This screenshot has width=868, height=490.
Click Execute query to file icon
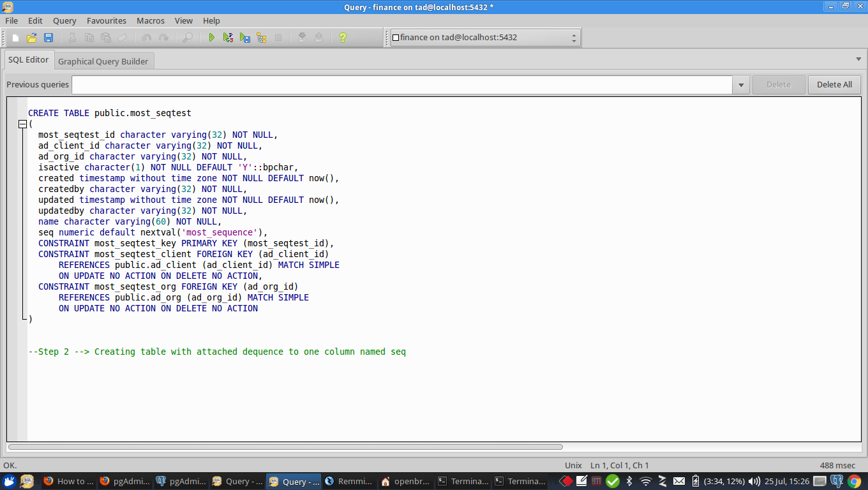point(245,38)
